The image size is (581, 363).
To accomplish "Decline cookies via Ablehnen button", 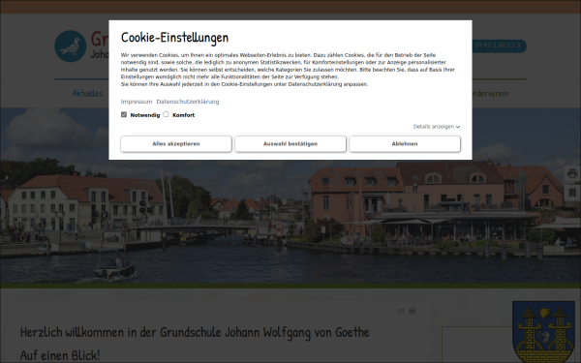I will click(405, 143).
